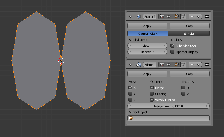Hide Subsurf modifier in viewport via eye

pos(169,17)
